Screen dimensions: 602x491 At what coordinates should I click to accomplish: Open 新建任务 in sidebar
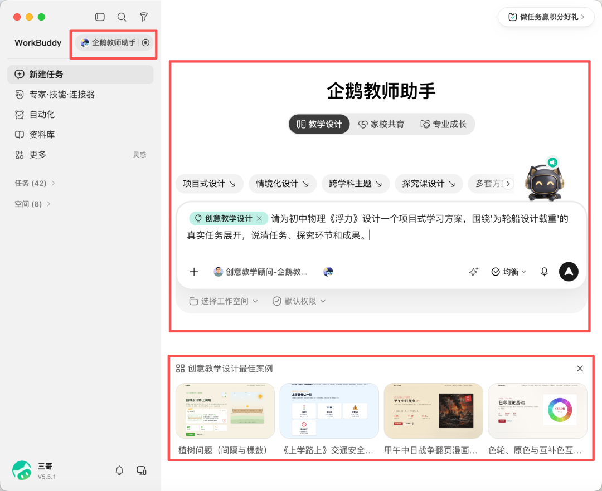tap(80, 75)
